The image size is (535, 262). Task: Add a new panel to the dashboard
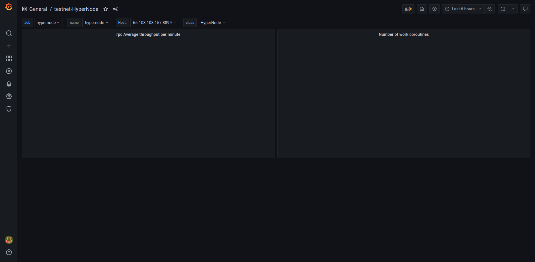(408, 9)
